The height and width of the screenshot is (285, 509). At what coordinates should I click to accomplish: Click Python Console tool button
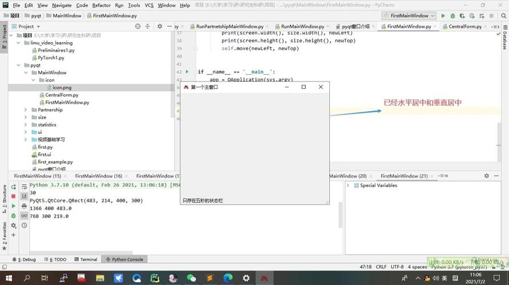pos(124,259)
